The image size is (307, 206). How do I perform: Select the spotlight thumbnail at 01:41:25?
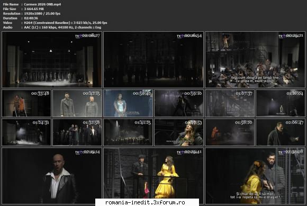click(128, 132)
